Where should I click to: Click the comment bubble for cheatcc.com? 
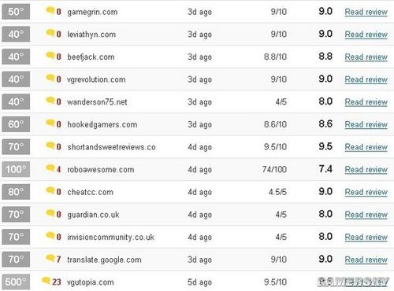50,190
